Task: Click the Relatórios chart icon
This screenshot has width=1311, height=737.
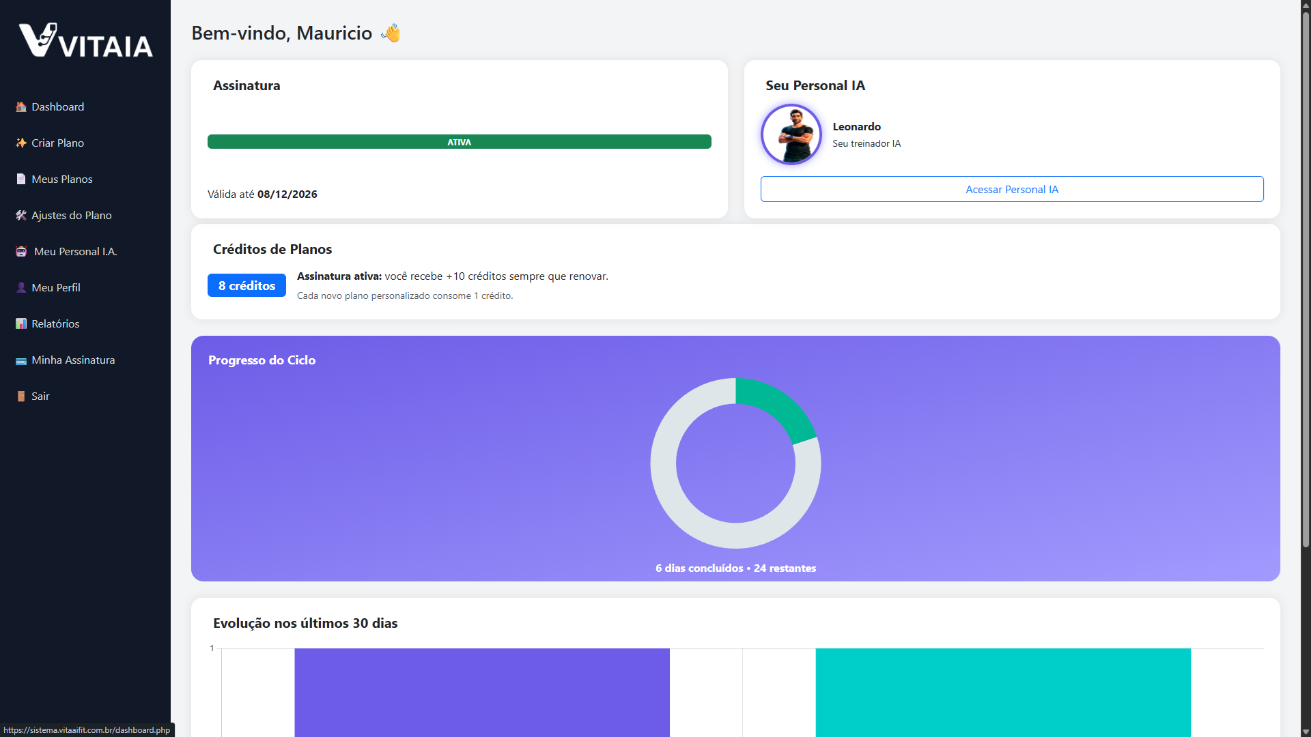Action: pyautogui.click(x=21, y=324)
